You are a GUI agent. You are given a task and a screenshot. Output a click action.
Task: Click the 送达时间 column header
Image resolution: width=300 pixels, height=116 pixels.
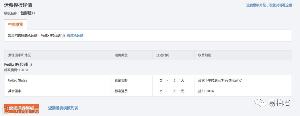tap(163, 55)
